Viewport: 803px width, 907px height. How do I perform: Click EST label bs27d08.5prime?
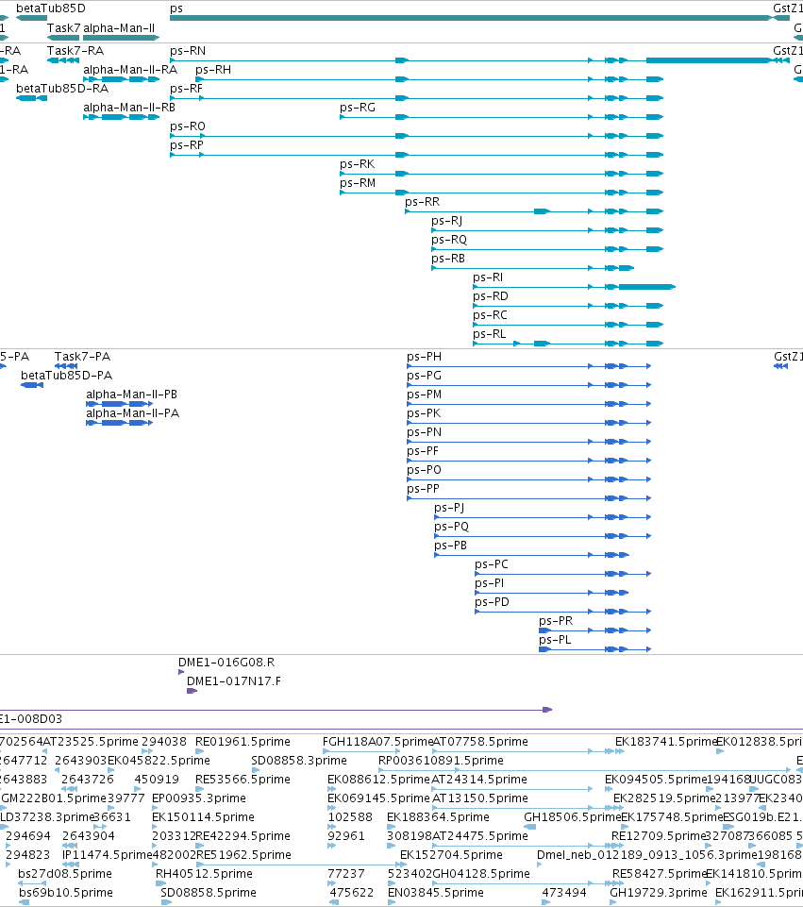pyautogui.click(x=65, y=874)
